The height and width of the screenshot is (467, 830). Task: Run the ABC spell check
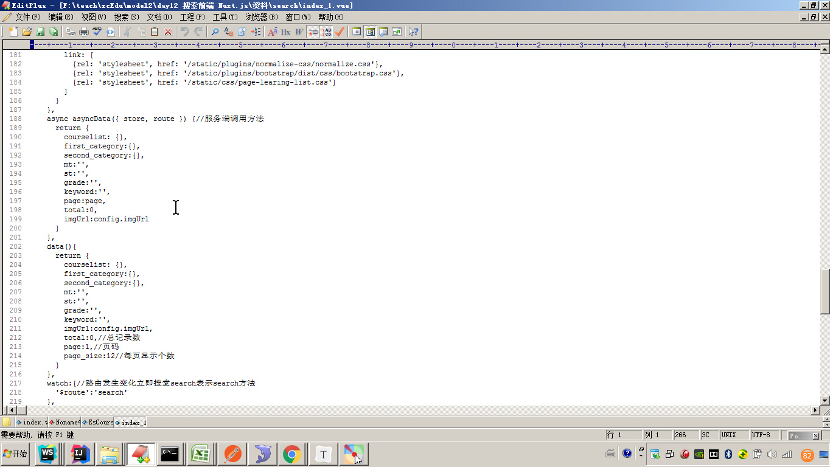(x=97, y=32)
